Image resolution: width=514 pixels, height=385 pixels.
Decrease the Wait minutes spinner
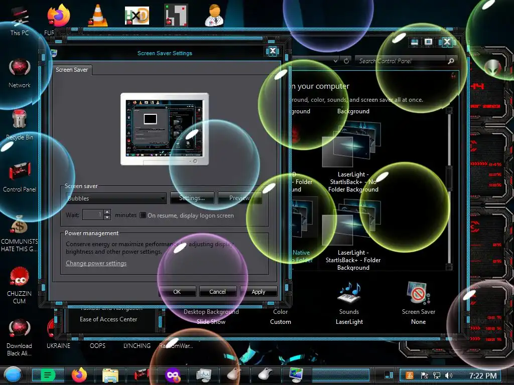(x=107, y=218)
